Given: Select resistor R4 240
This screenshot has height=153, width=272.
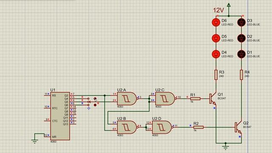Looking at the screenshot, I should click(x=241, y=75).
